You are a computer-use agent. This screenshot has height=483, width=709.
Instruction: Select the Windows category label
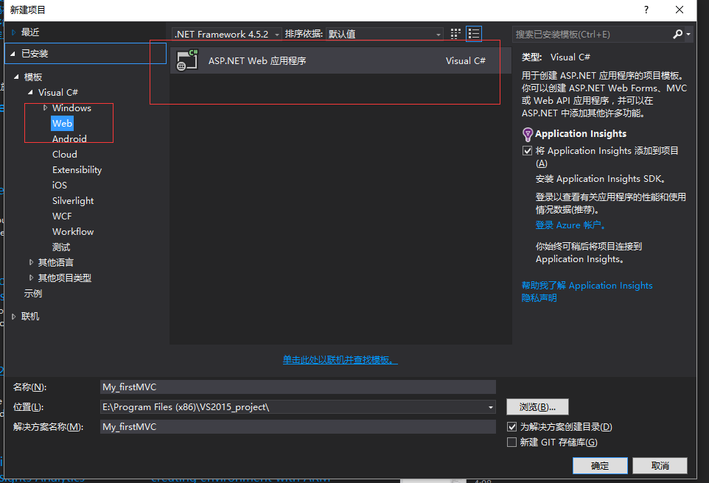coord(71,107)
